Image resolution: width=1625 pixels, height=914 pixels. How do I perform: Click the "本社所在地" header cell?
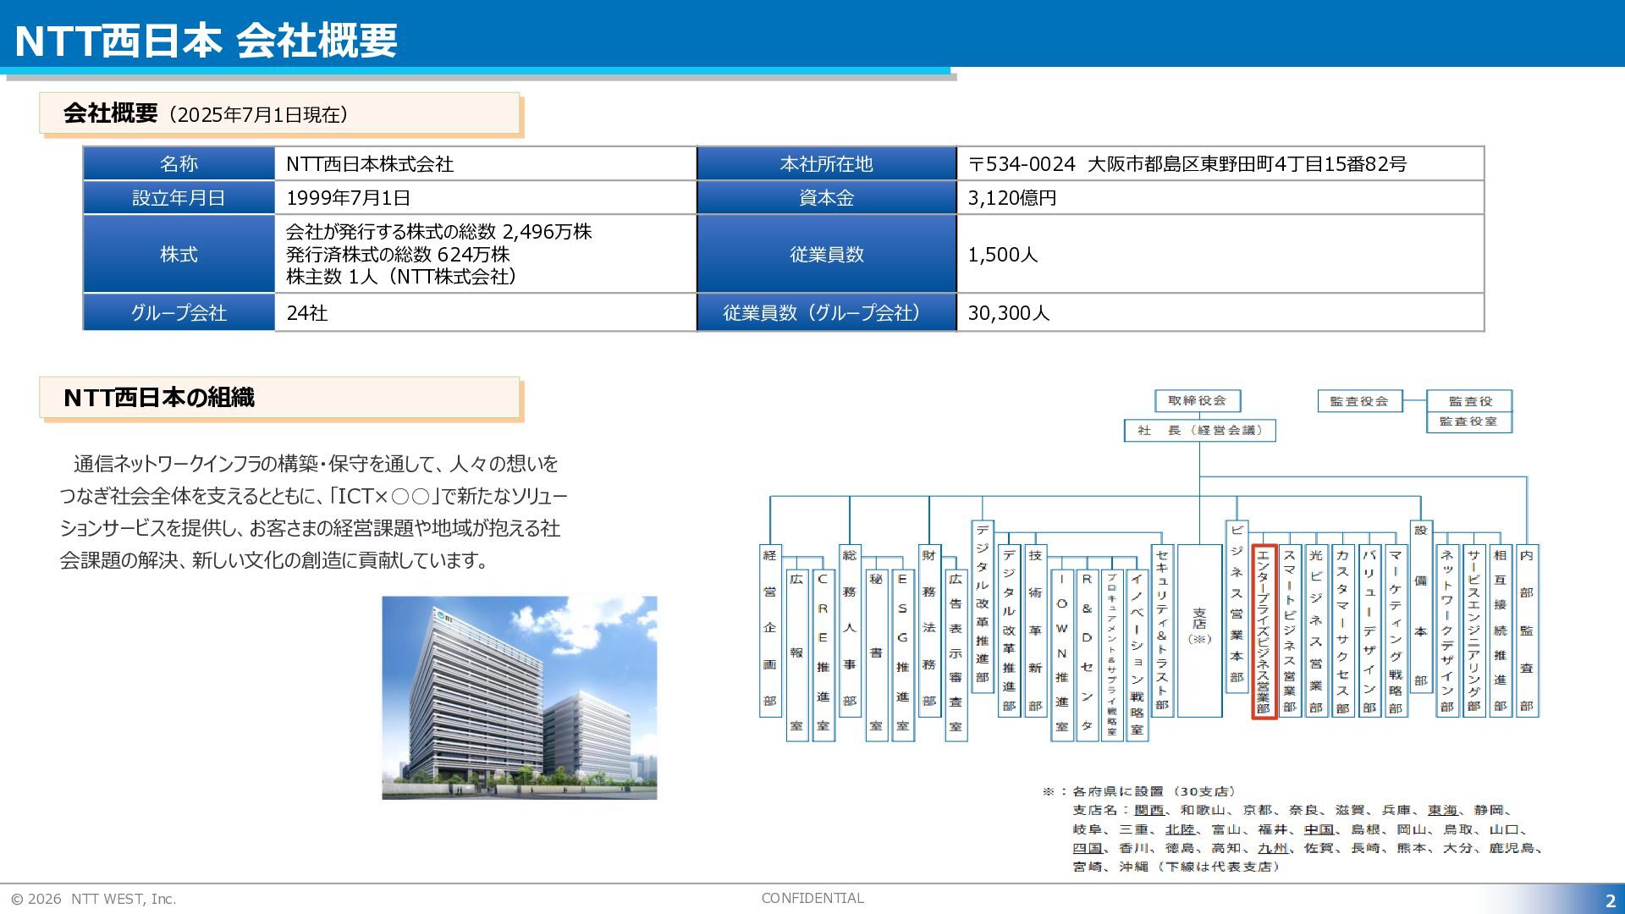click(826, 163)
